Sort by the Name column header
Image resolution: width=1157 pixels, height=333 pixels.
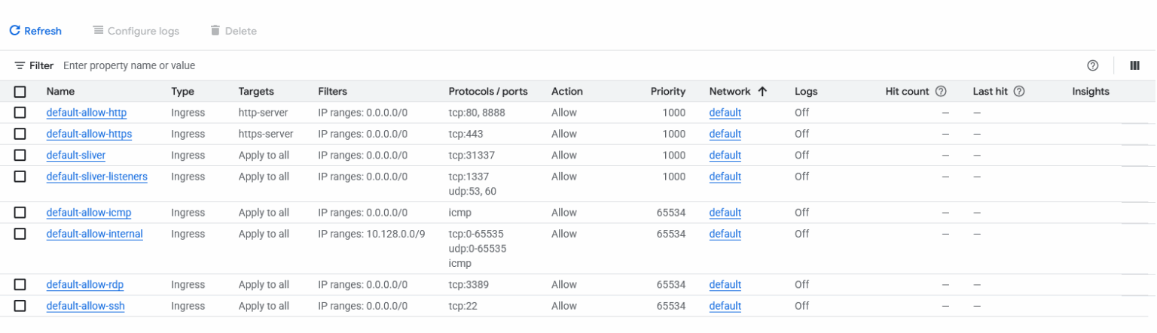pyautogui.click(x=60, y=92)
